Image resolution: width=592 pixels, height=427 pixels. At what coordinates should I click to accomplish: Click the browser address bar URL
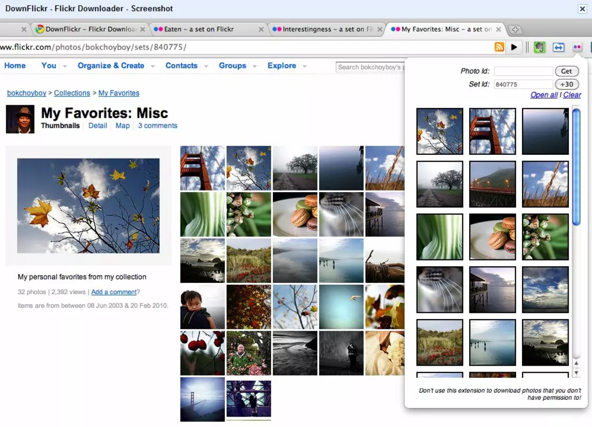[93, 47]
